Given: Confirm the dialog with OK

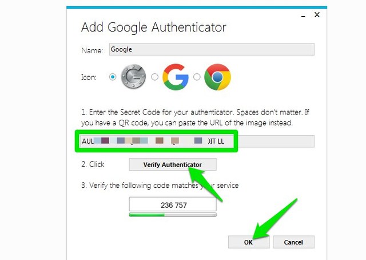Looking at the screenshot, I should point(249,242).
